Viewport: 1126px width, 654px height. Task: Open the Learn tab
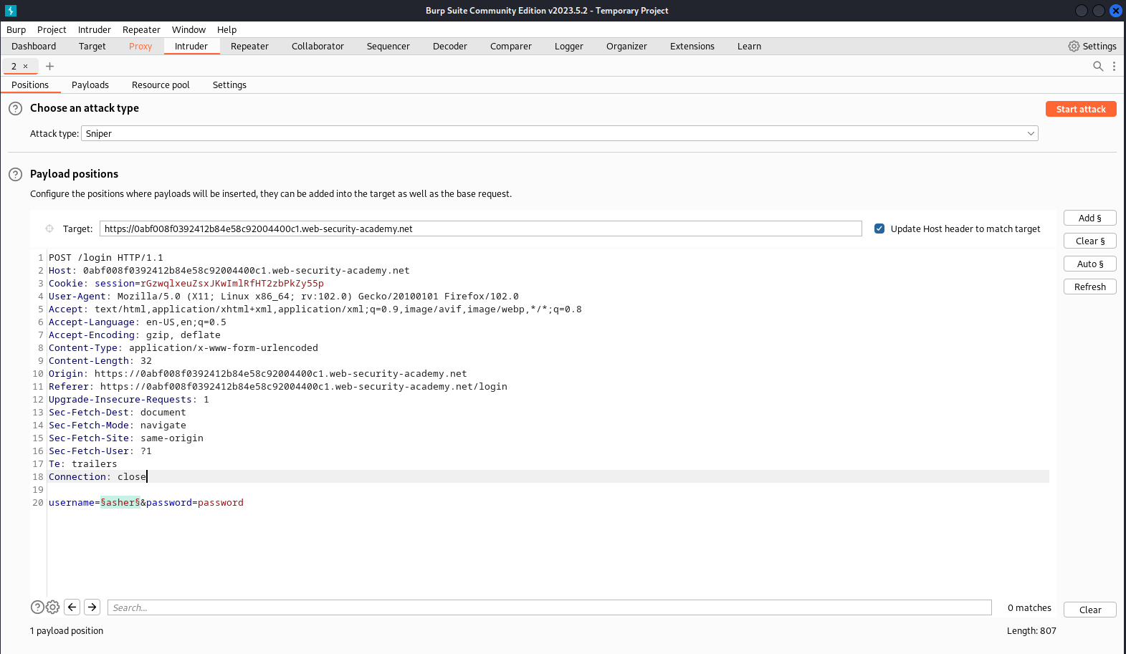pyautogui.click(x=750, y=46)
